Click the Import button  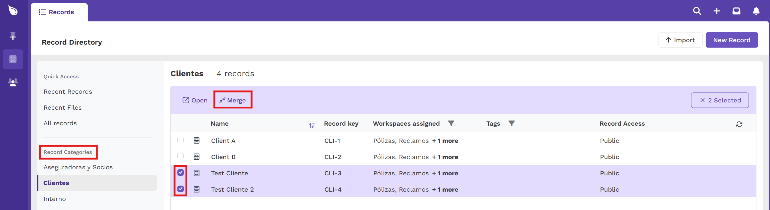(x=680, y=40)
